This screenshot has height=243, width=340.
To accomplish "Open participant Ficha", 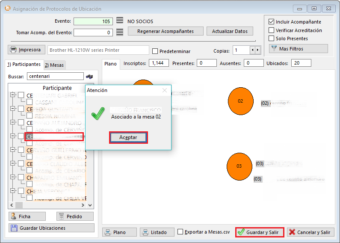I will [x=26, y=216].
